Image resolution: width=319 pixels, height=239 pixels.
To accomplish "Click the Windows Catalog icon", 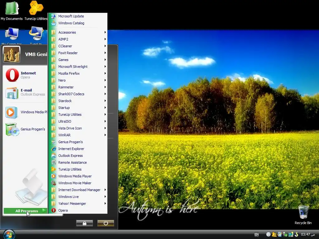I will pyautogui.click(x=54, y=23).
